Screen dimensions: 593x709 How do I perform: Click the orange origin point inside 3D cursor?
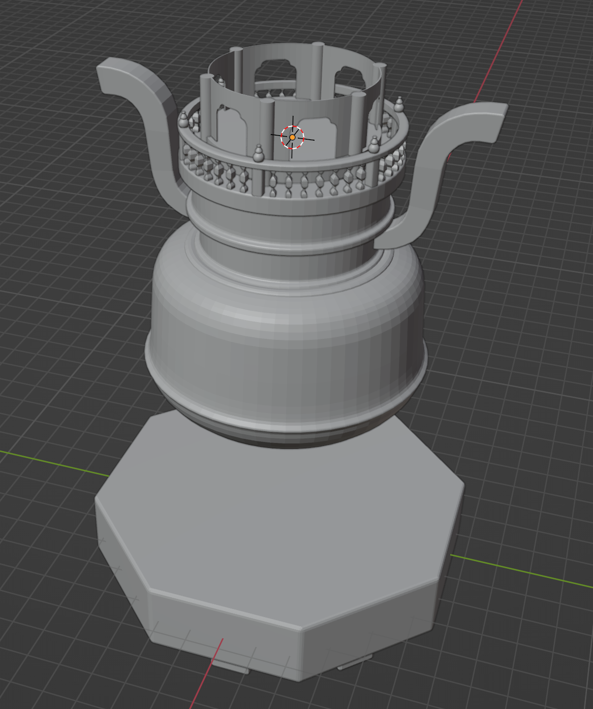[x=293, y=138]
